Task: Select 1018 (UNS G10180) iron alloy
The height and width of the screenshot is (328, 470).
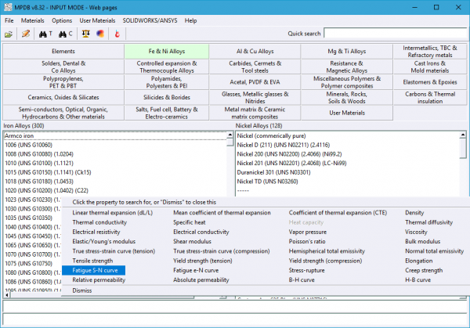Action: coord(115,182)
